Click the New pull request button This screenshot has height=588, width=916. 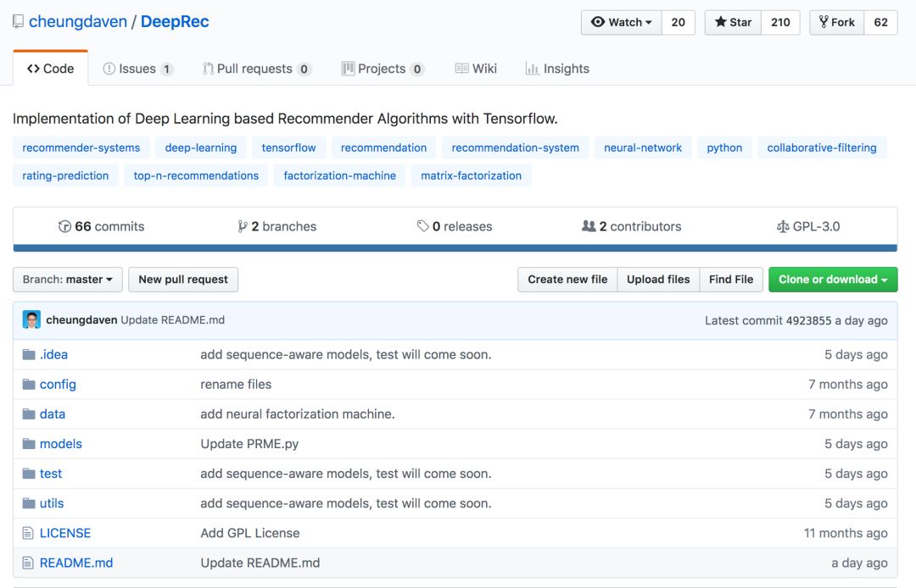[x=183, y=280]
